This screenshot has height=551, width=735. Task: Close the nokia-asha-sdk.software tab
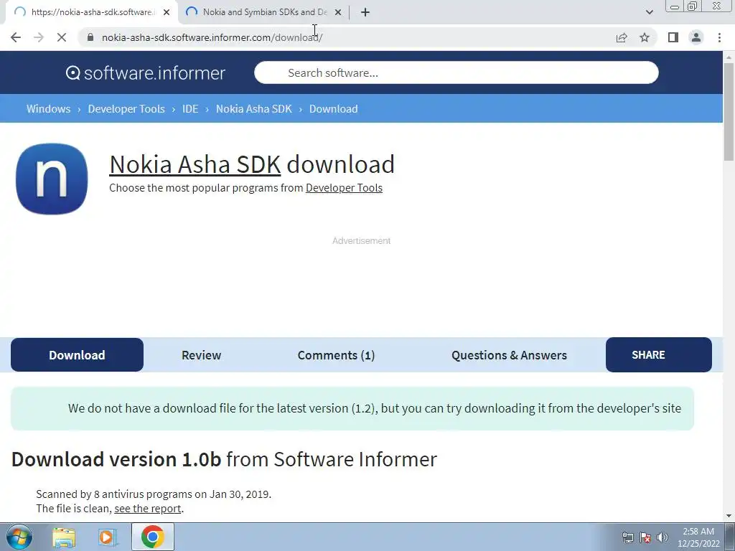pos(167,12)
